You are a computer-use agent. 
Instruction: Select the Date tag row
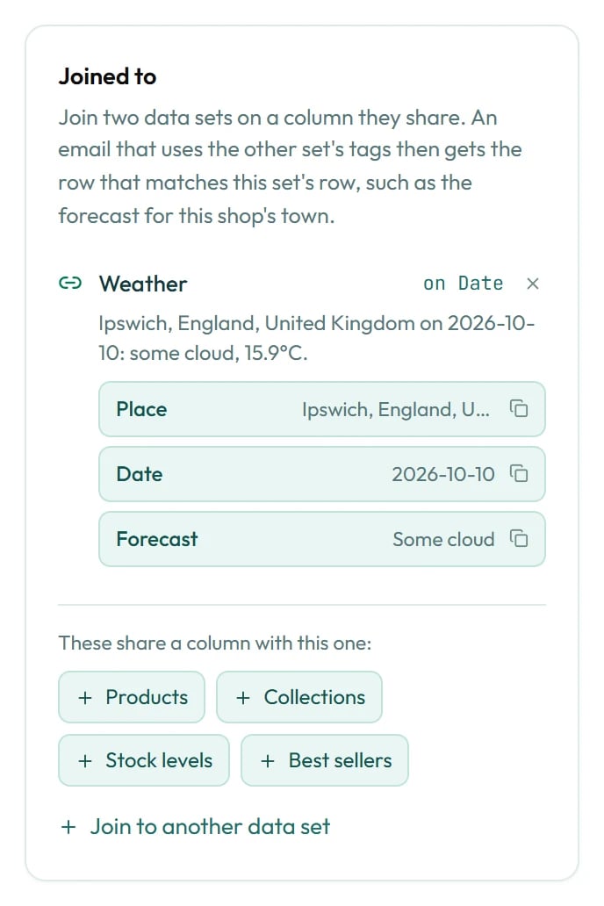click(322, 474)
